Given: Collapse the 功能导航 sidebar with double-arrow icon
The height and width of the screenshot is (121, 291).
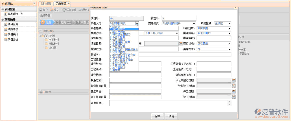Looking at the screenshot, I should [34, 4].
